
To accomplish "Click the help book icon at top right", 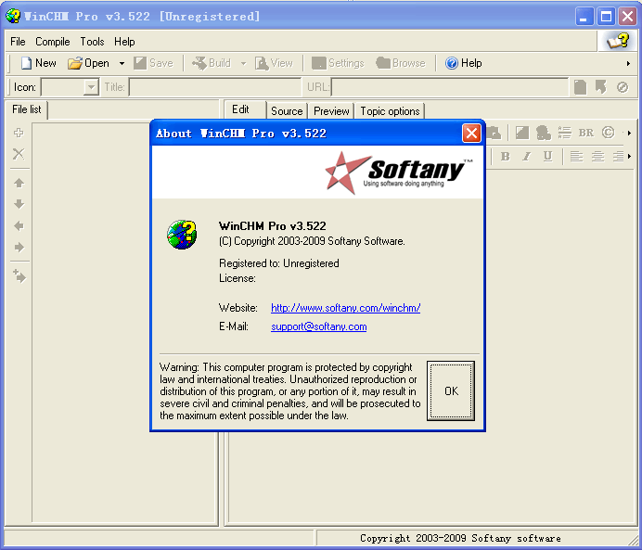I will [x=617, y=41].
